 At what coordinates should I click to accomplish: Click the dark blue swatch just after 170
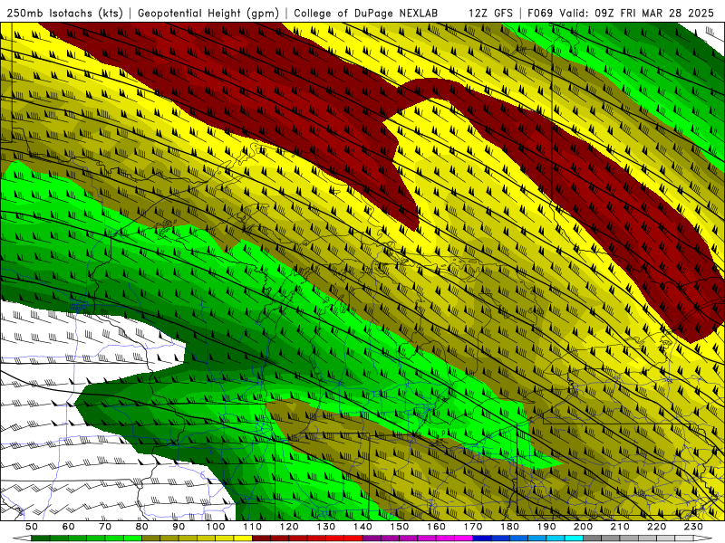pyautogui.click(x=482, y=538)
